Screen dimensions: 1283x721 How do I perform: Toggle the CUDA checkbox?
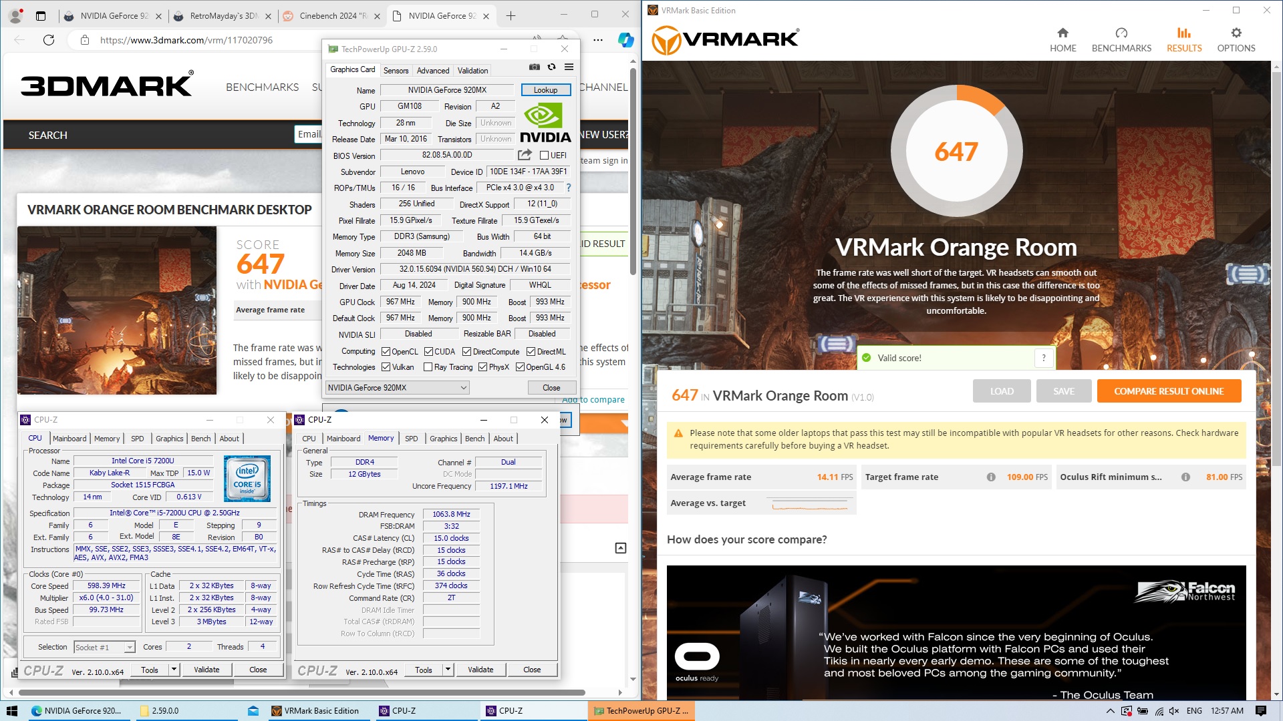[x=428, y=352]
